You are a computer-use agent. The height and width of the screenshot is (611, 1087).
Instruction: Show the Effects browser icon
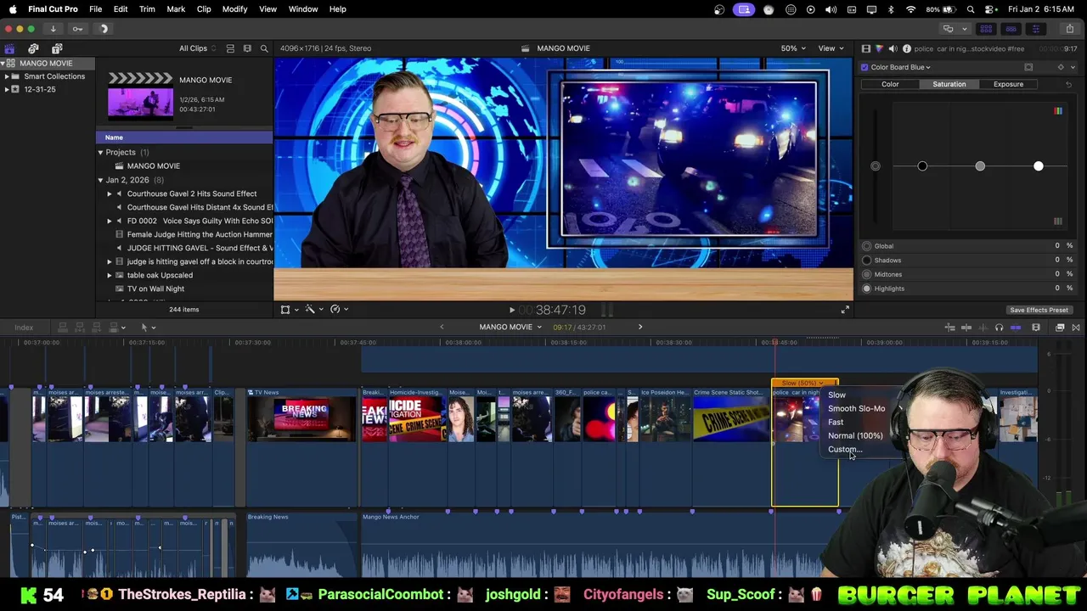(1061, 328)
